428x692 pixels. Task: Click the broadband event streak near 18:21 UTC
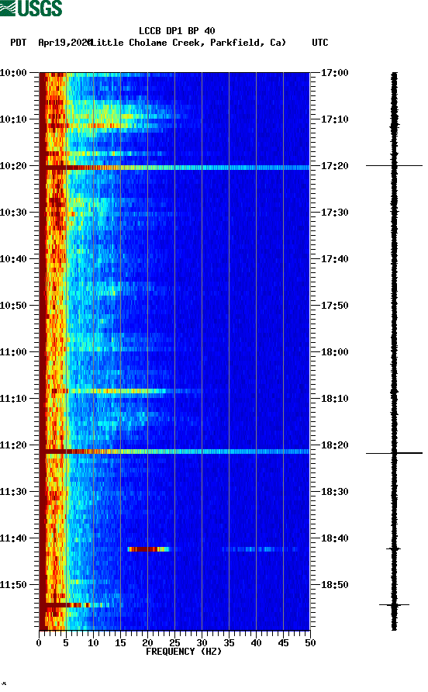pos(174,452)
